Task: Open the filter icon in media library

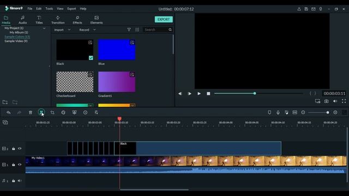Action: (x=129, y=29)
